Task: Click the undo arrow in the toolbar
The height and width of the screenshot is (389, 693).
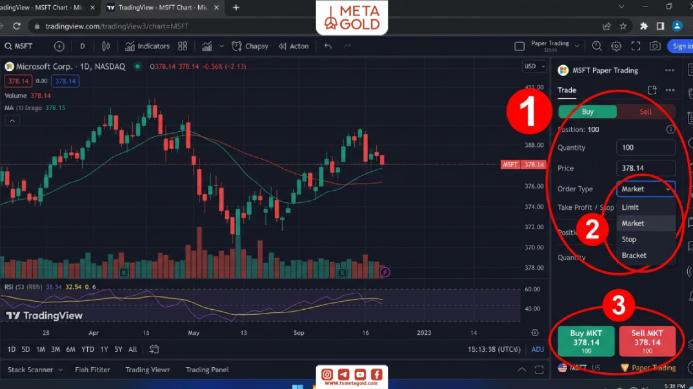Action: [x=328, y=46]
